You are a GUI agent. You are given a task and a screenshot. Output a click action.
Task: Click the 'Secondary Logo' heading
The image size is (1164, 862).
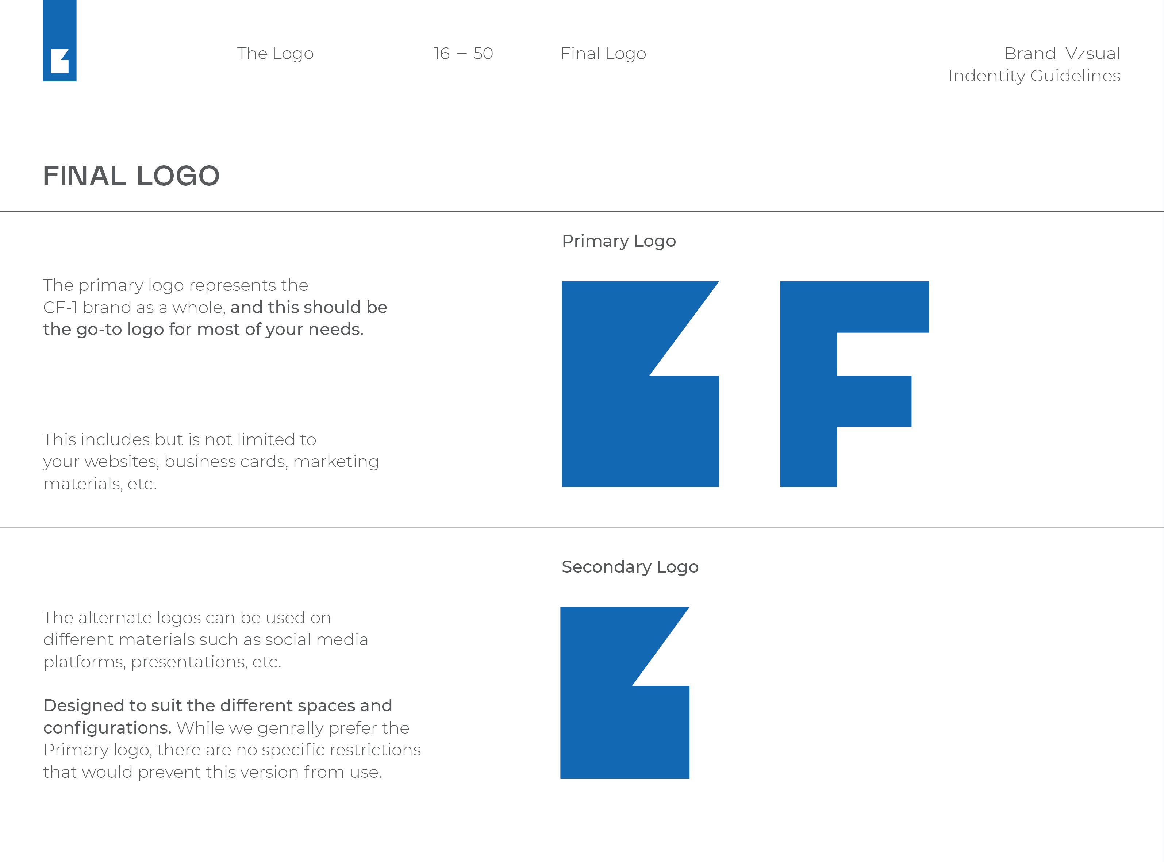[630, 567]
